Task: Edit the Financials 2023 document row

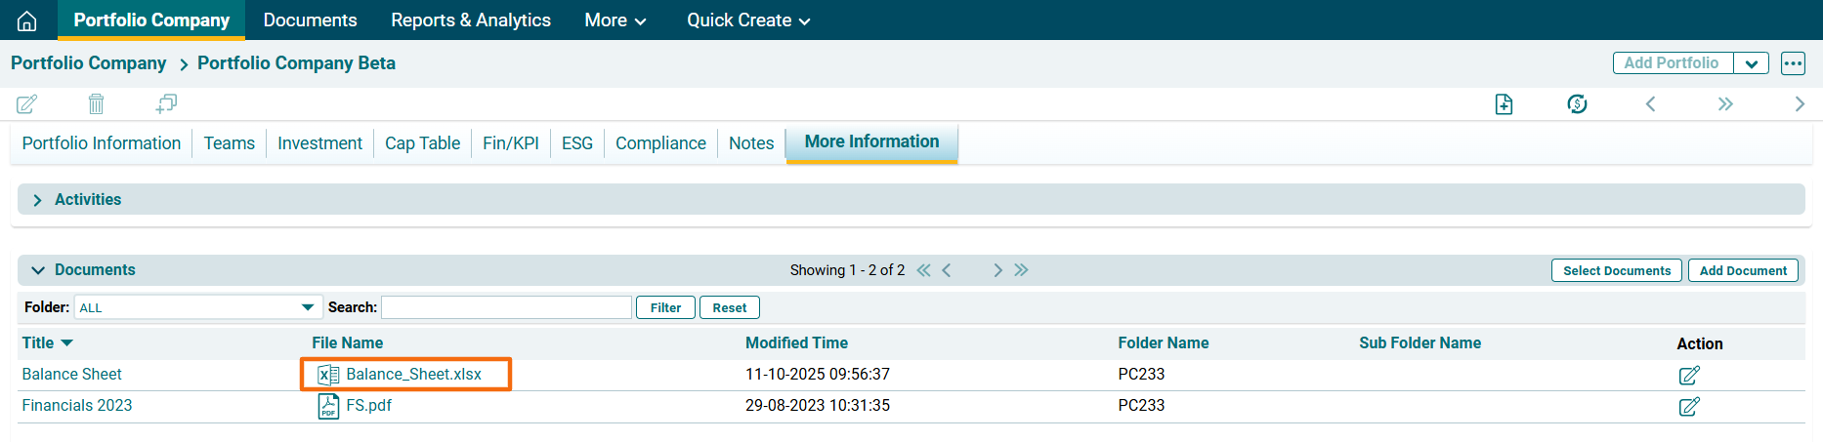Action: [1688, 406]
